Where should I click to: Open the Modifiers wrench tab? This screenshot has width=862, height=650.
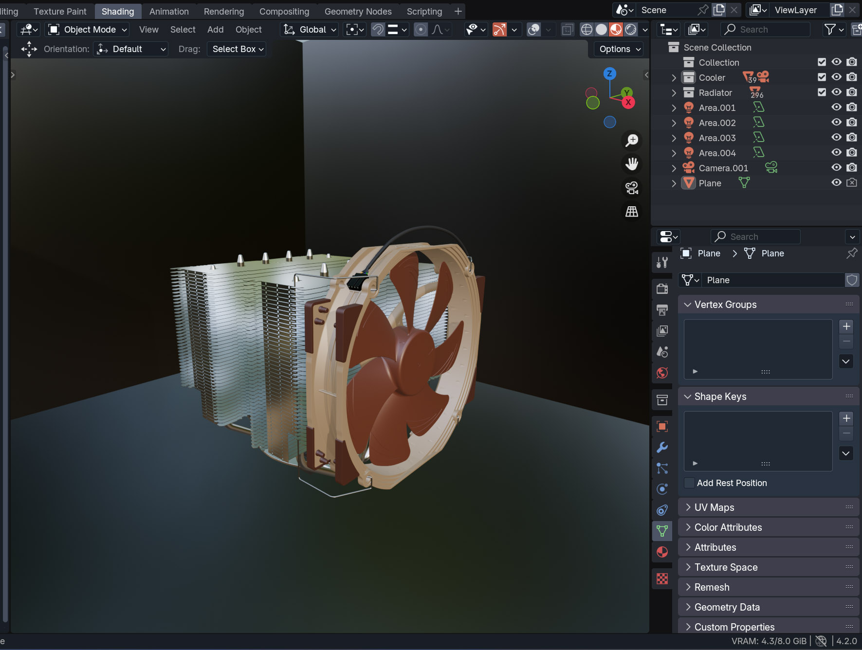pos(662,447)
